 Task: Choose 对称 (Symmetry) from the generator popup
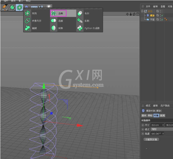pyautogui.click(x=63, y=28)
